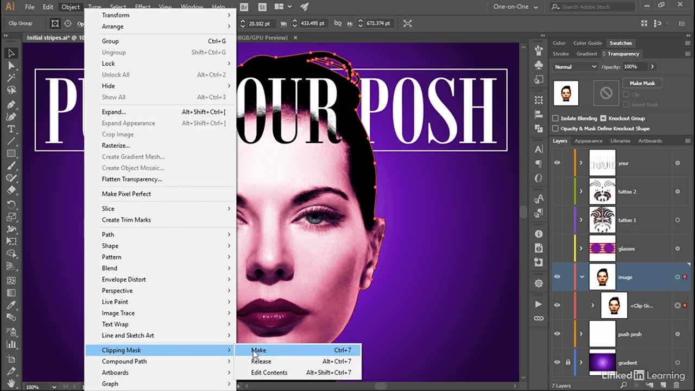Select the Selection tool (black arrow)
Image resolution: width=695 pixels, height=391 pixels.
[11, 53]
